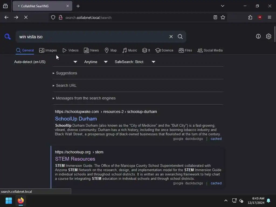
Task: Open SchoolUp Durham result link
Action: [76, 119]
